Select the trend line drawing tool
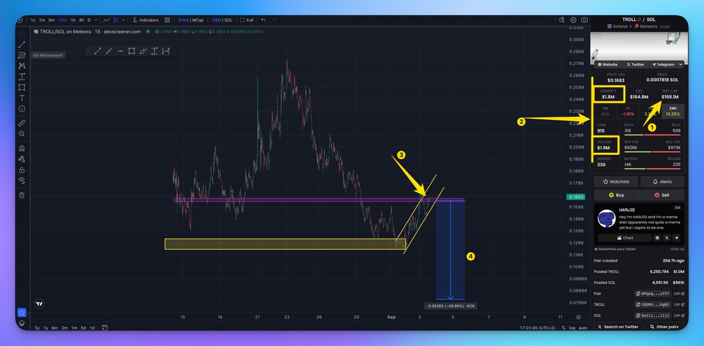This screenshot has height=346, width=704. point(22,44)
